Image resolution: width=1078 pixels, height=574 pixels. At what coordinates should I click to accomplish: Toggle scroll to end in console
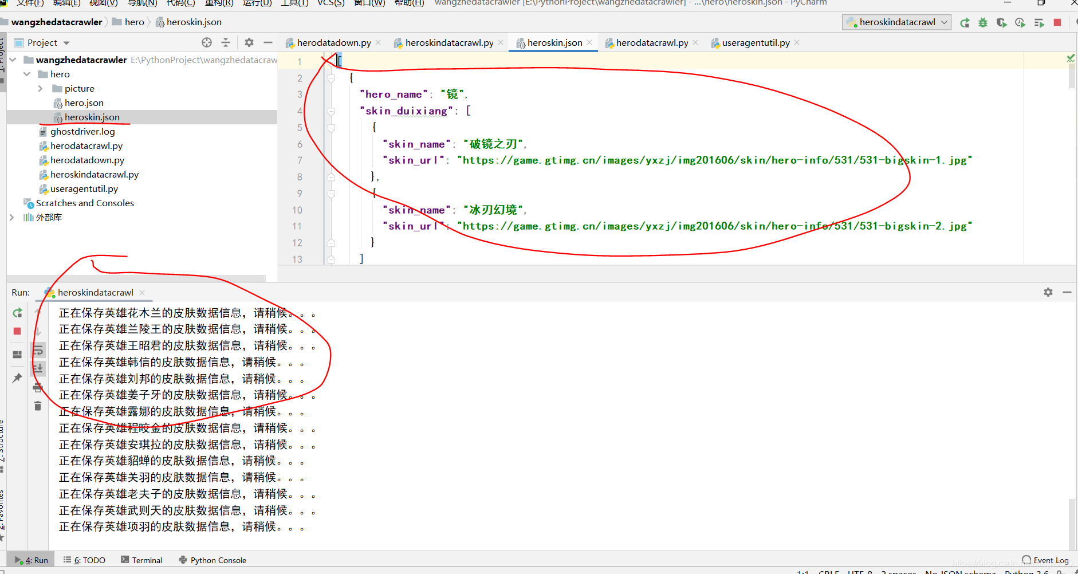coord(38,368)
